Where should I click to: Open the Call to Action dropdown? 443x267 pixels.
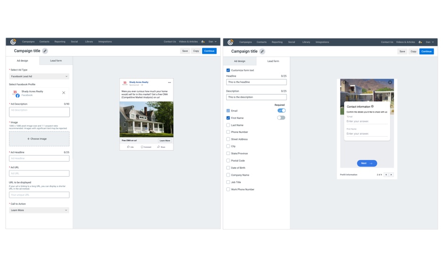[x=39, y=210]
